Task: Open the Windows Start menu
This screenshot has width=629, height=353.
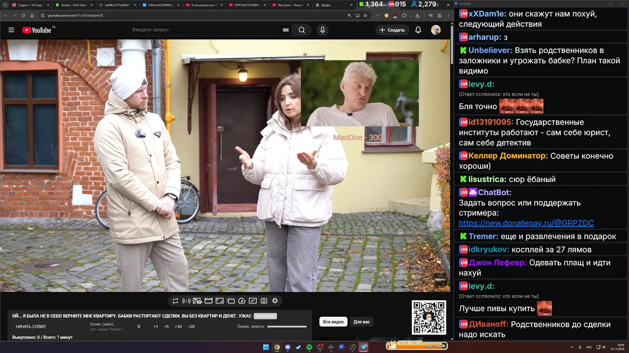Action: click(266, 347)
